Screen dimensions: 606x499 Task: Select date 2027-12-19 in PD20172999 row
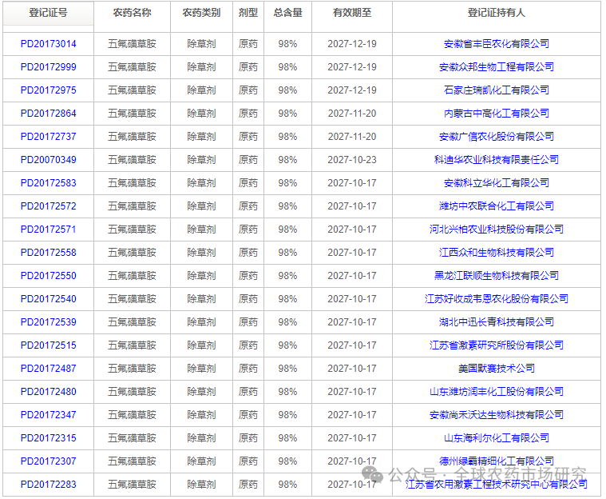352,67
